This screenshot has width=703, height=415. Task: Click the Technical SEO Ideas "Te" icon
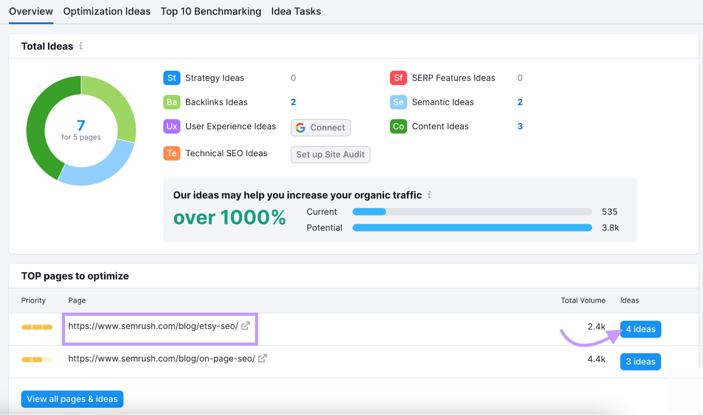click(171, 153)
